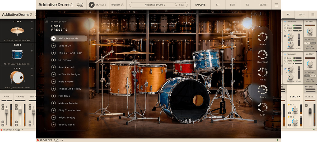Select the CYM 1 crash cymbal thumbnail
This screenshot has width=317, height=142.
coord(17,31)
